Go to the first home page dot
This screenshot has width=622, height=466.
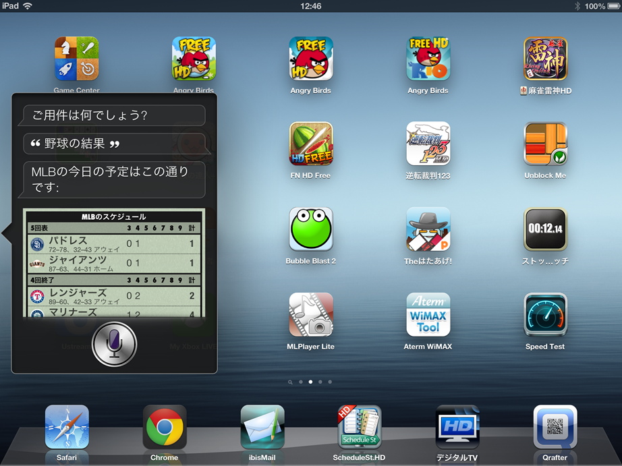tap(301, 382)
